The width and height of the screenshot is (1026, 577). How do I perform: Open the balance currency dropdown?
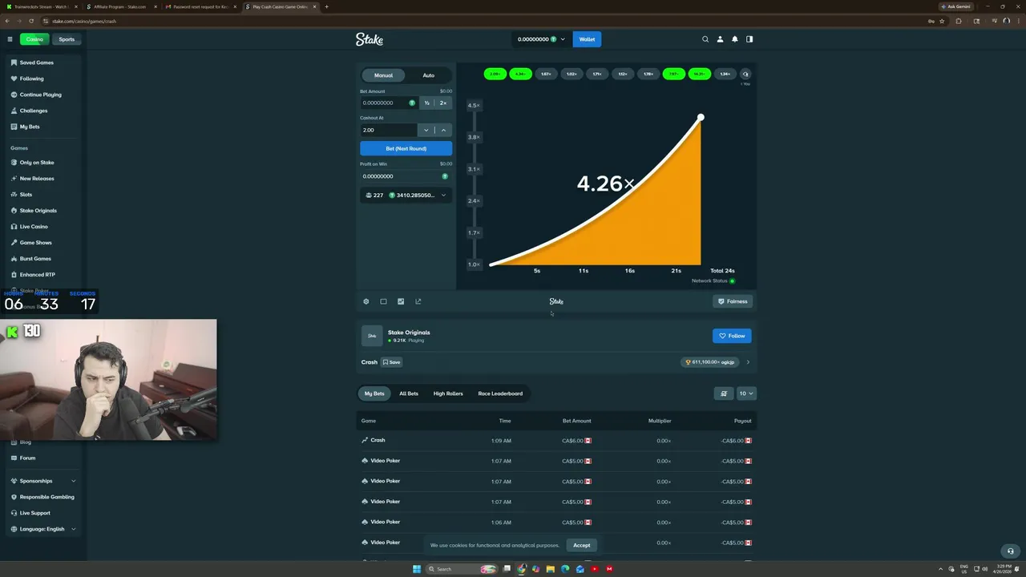541,39
